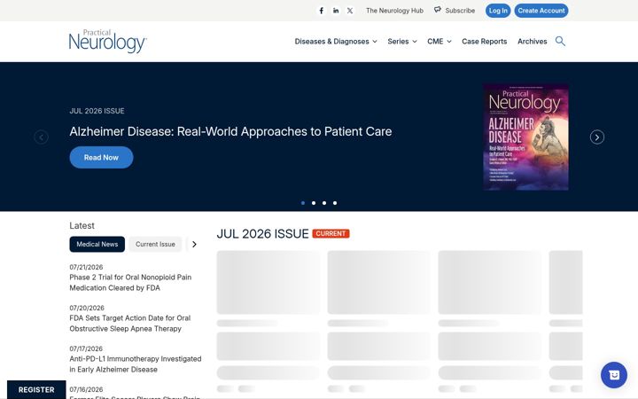Click the Latest section heading
Viewport: 638px width, 399px height.
coord(82,225)
